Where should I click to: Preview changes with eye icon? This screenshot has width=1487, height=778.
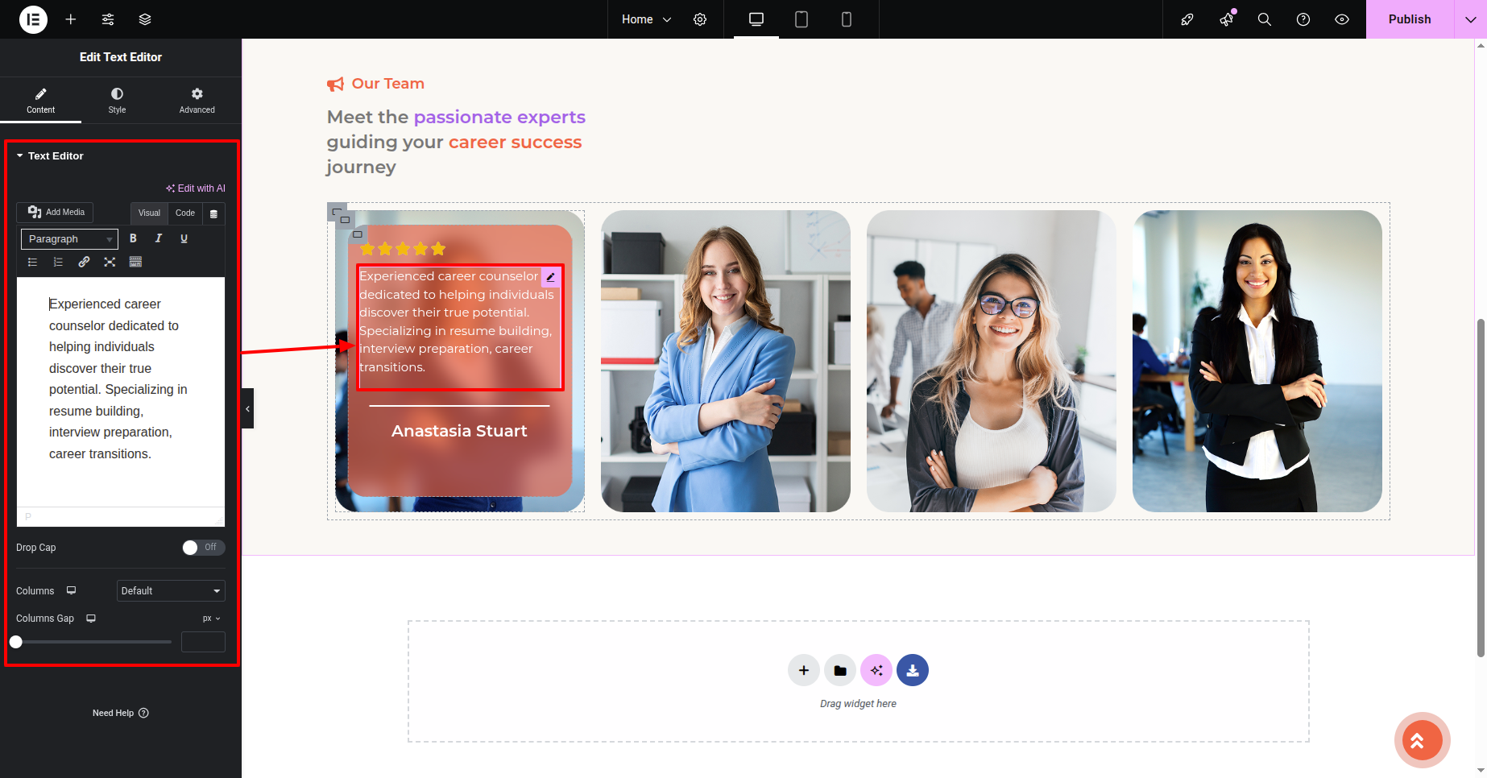click(x=1342, y=19)
